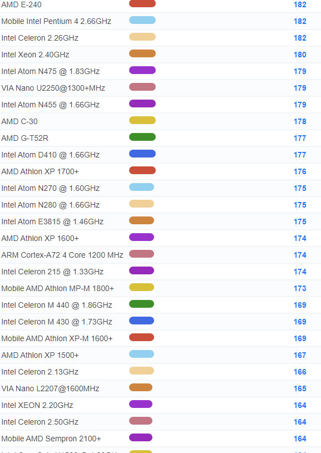Click Intel Atom N455 @ 1.66GHz
Viewport: 321px width, 453px height.
[x=51, y=105]
